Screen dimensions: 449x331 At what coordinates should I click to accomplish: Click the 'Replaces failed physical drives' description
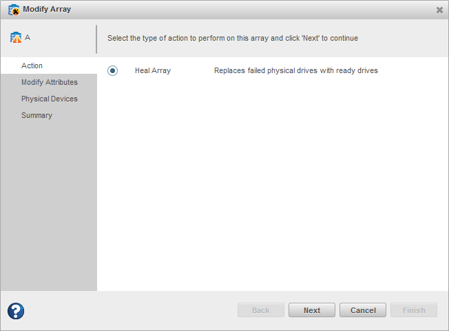point(295,70)
